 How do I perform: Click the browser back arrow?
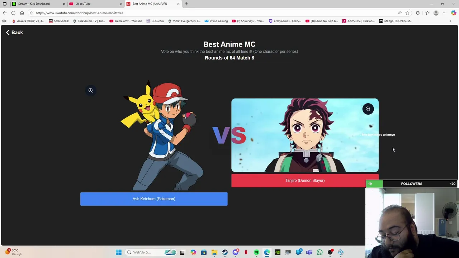[x=5, y=13]
